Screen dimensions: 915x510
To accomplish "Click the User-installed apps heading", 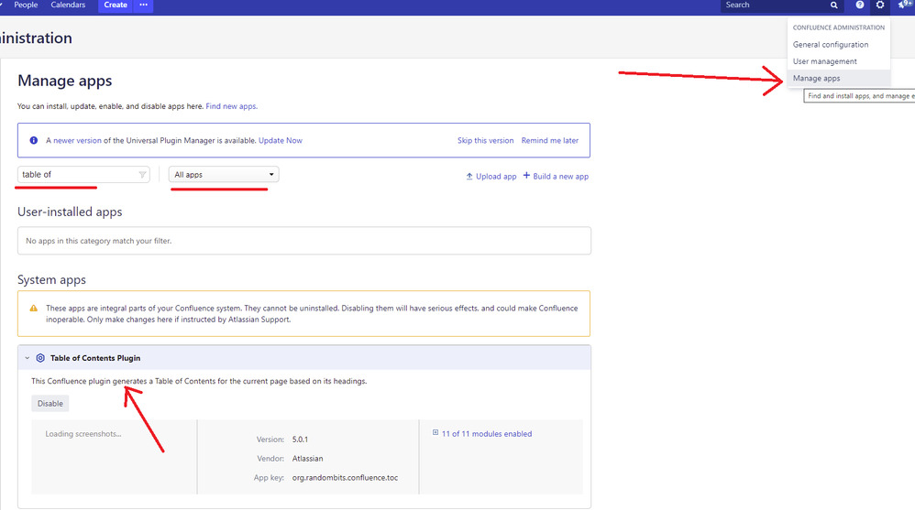I will point(70,212).
